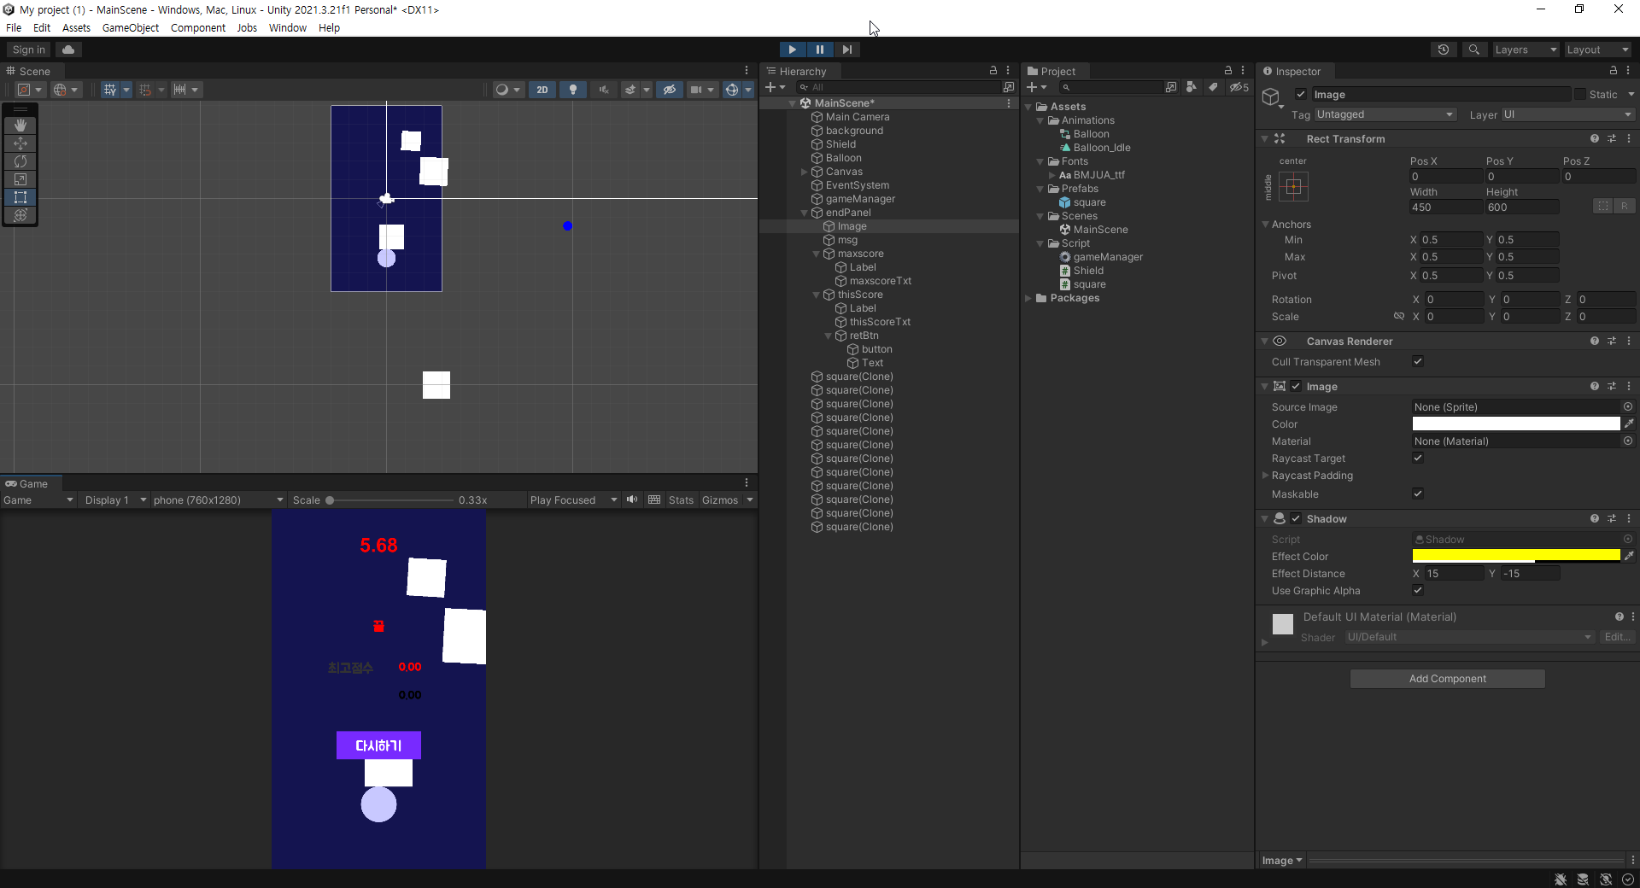The width and height of the screenshot is (1640, 888).
Task: Select the Rect tool in Scene view
Action: coord(20,197)
